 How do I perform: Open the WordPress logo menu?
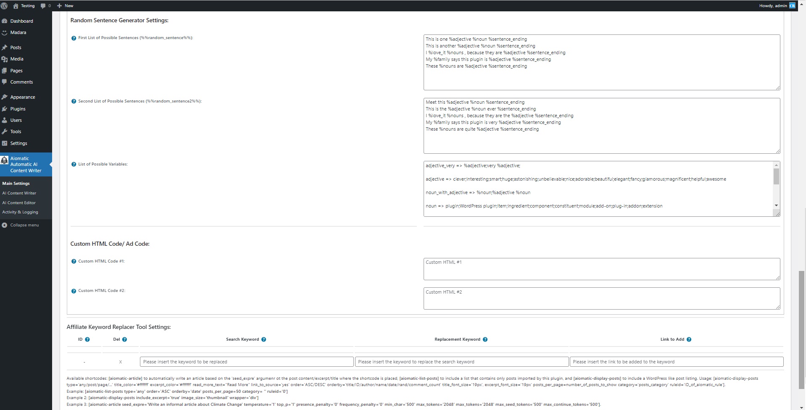click(x=5, y=6)
